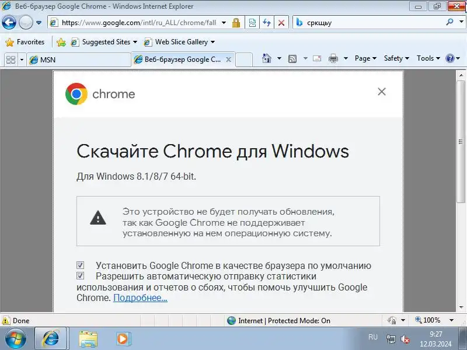Select the Скачайте Chrome для Windows heading

pyautogui.click(x=212, y=151)
